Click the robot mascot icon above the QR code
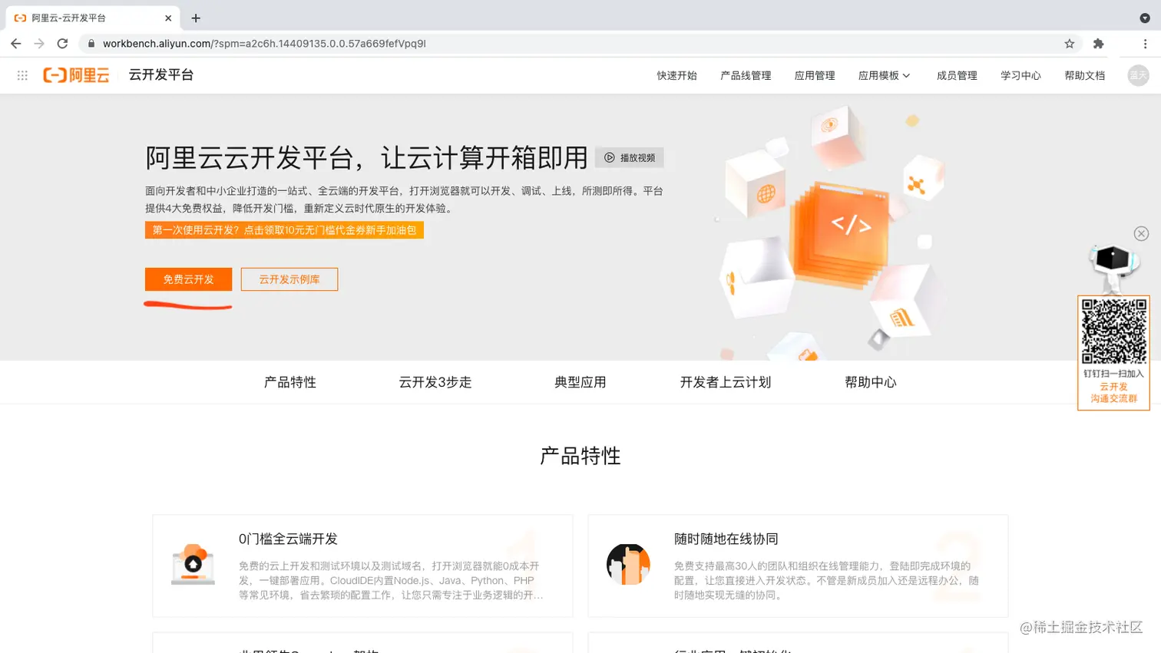 click(1113, 265)
